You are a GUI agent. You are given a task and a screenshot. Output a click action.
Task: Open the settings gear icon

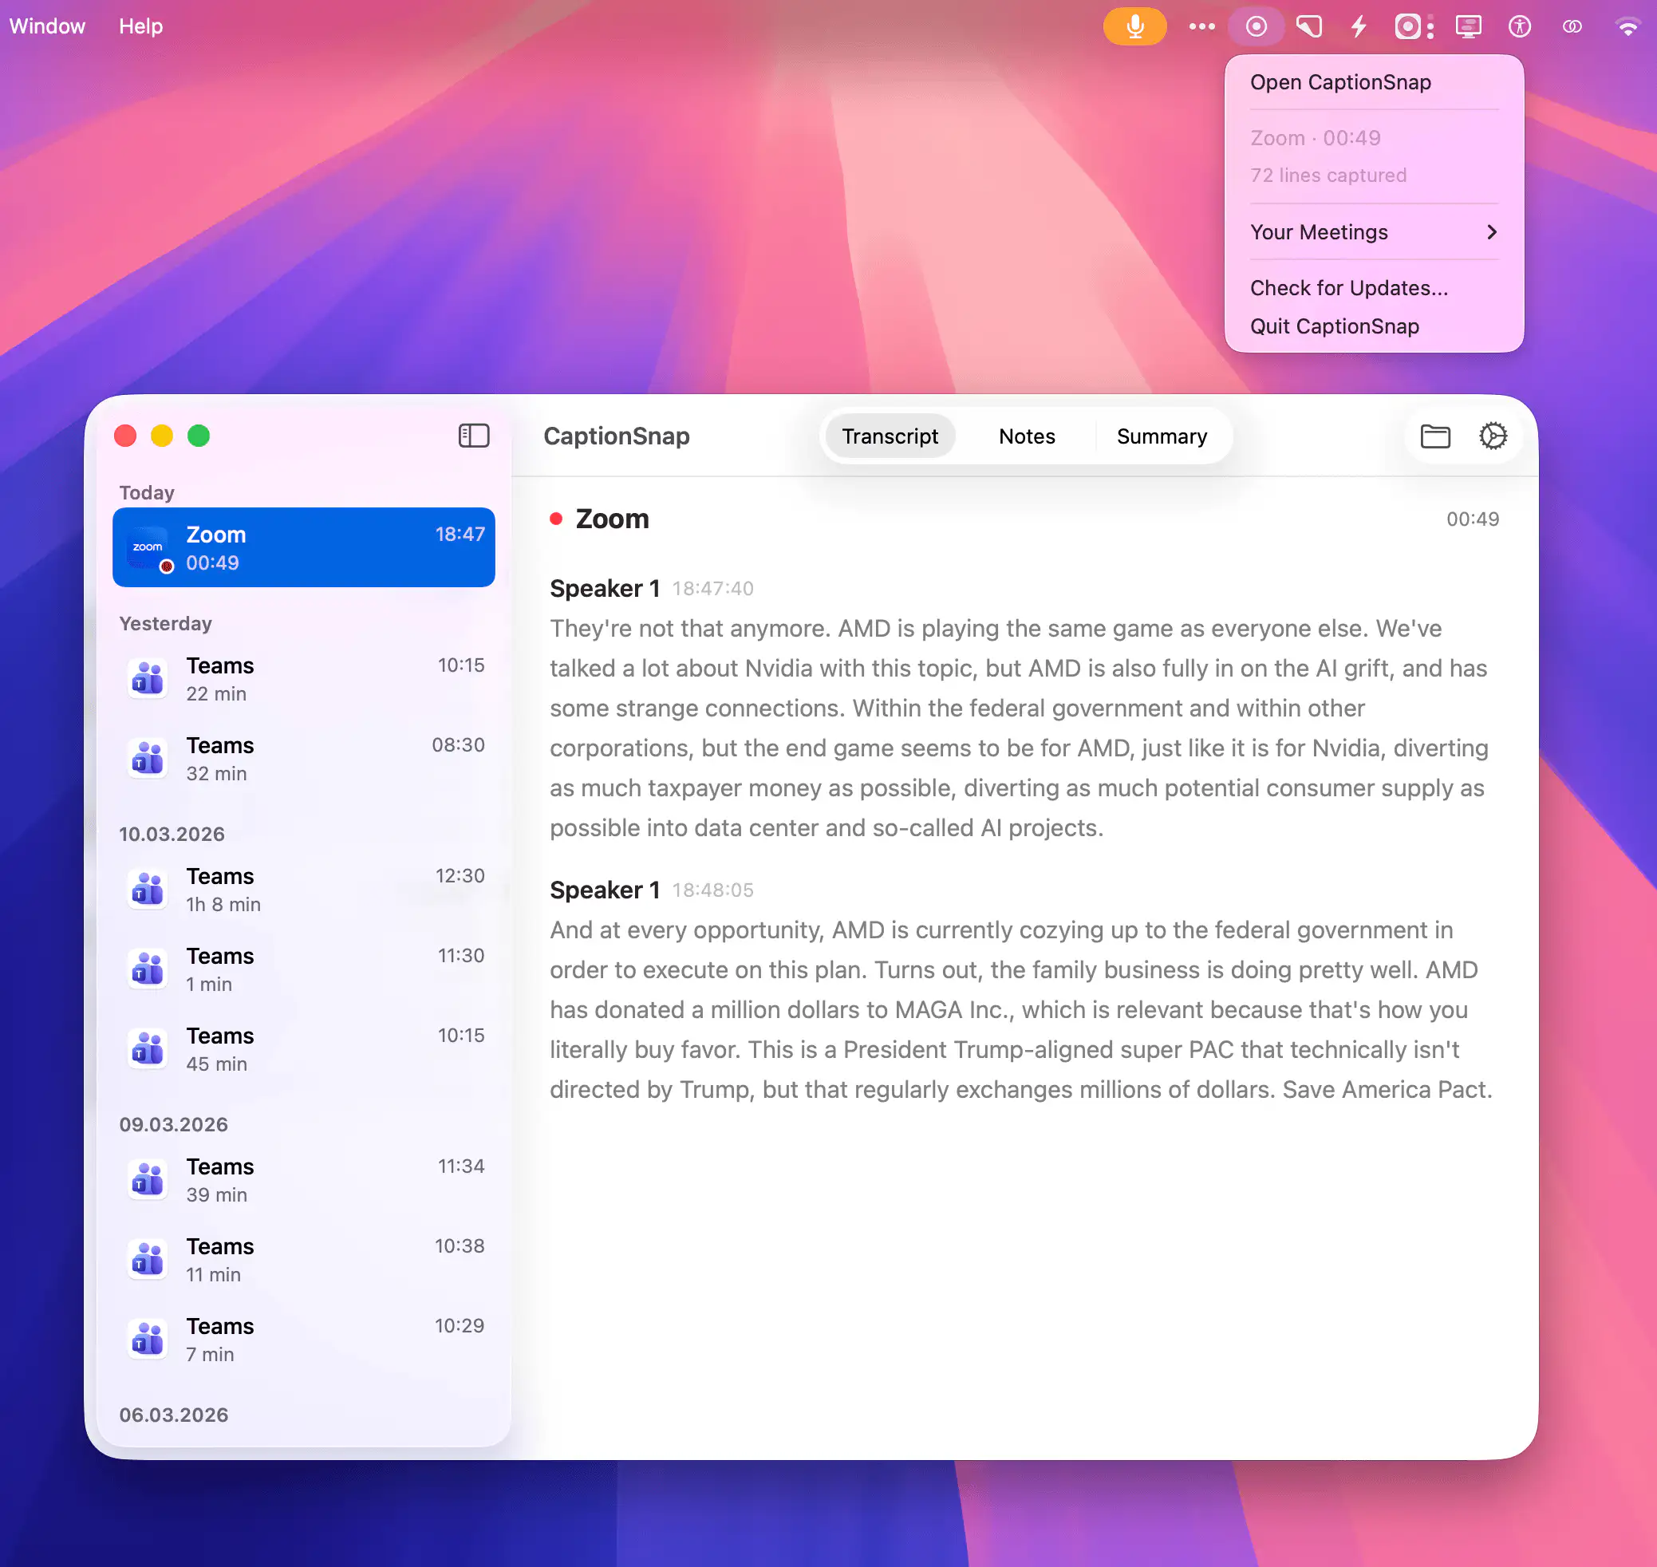click(1493, 436)
